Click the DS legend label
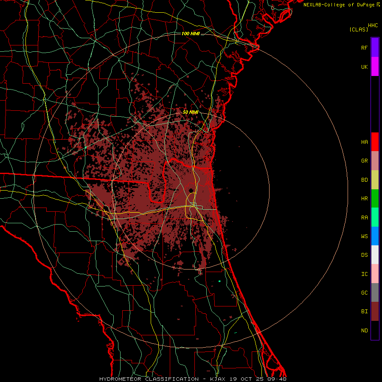 pos(365,255)
